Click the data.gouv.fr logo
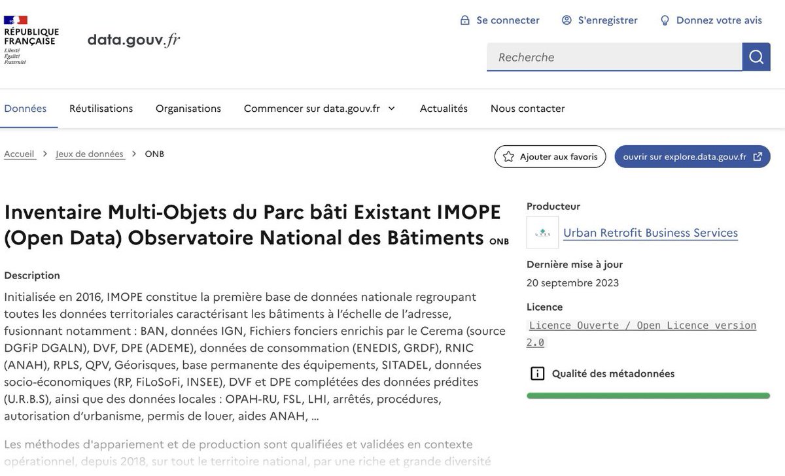The width and height of the screenshot is (785, 476). 133,39
